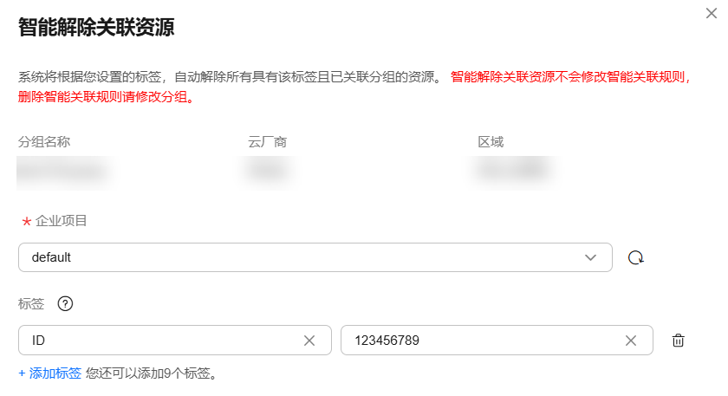Expand the 企业项目 dropdown chevron
This screenshot has width=728, height=396.
[x=591, y=257]
